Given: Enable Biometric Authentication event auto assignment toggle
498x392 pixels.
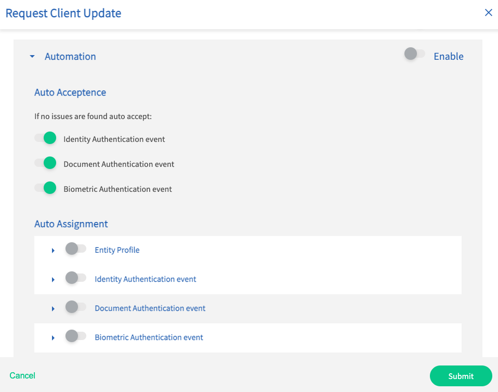Looking at the screenshot, I should point(75,336).
